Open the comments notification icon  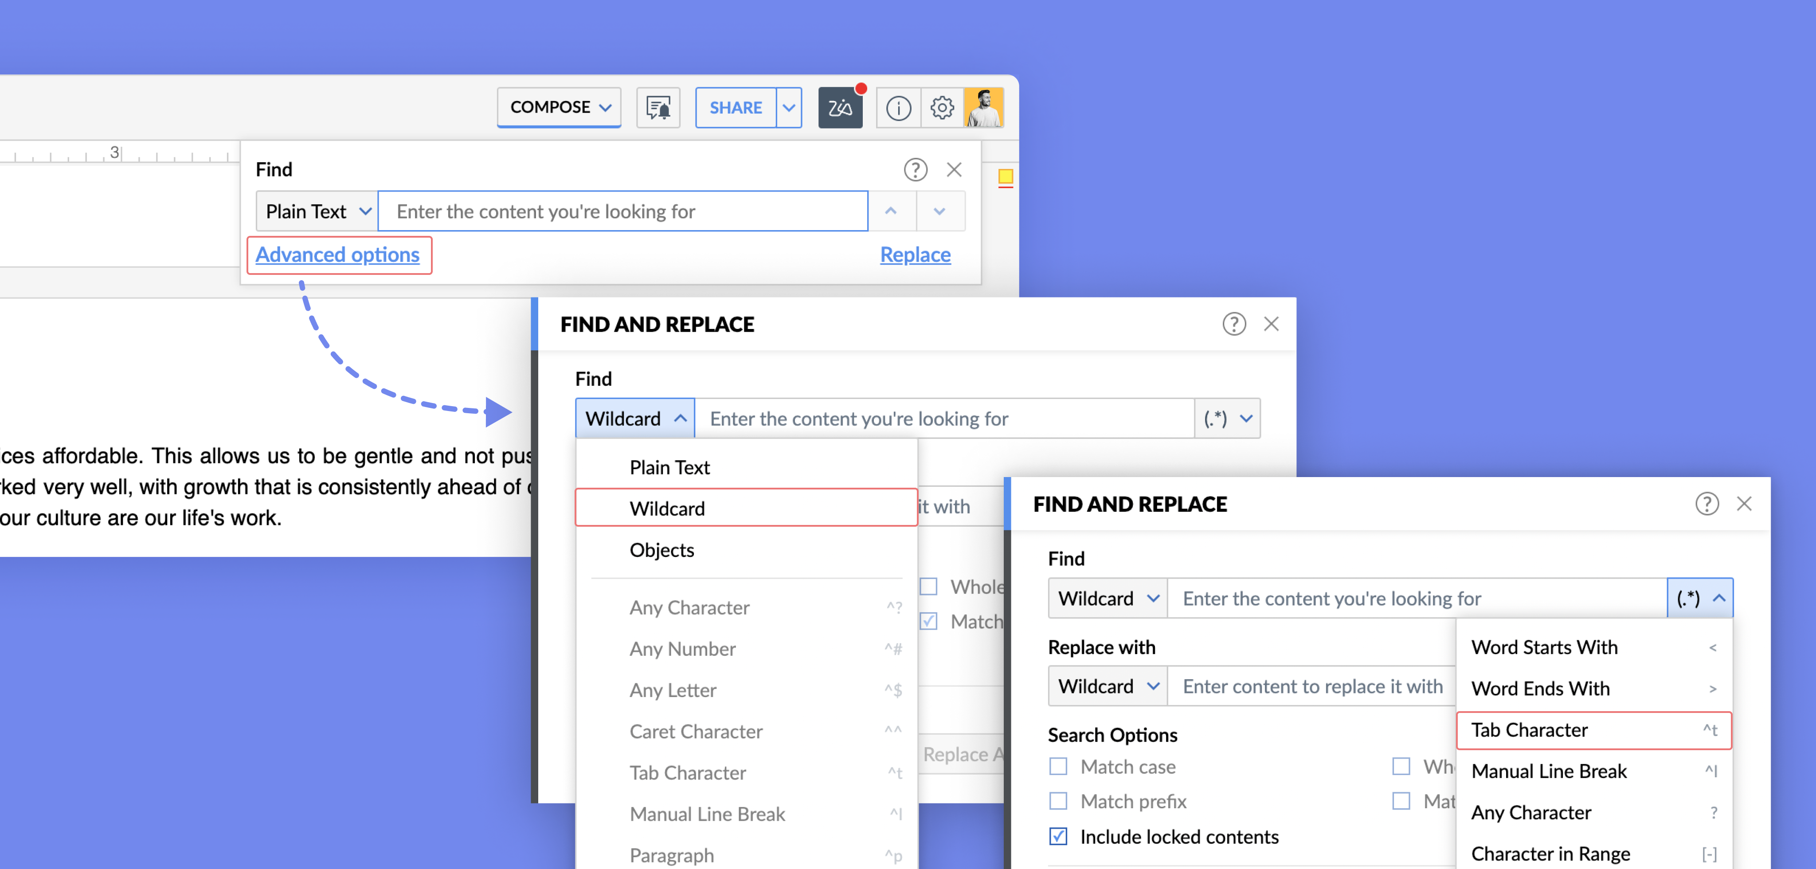[x=658, y=108]
